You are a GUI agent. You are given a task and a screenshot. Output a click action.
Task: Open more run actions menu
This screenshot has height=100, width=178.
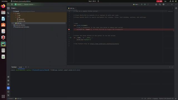[x=148, y=4]
